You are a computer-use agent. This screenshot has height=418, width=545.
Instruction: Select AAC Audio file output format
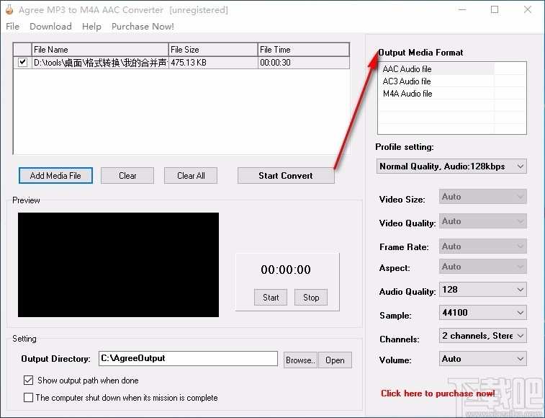click(x=436, y=69)
